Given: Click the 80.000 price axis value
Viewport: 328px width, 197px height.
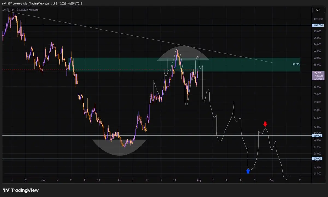Looking at the screenshot, I should pos(318,94).
